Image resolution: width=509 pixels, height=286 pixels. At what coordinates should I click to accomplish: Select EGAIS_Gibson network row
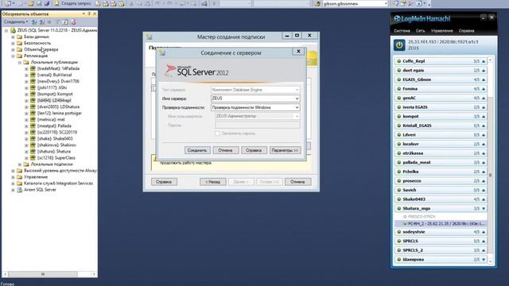441,79
